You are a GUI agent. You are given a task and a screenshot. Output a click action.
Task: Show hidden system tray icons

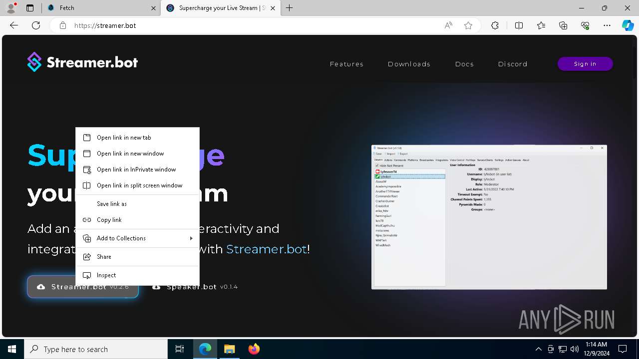[x=538, y=349]
